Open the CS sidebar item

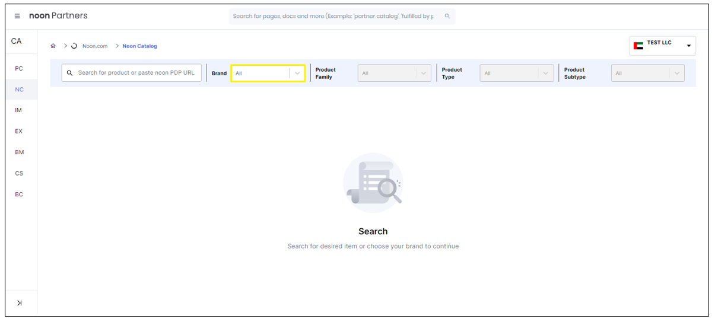(x=19, y=173)
